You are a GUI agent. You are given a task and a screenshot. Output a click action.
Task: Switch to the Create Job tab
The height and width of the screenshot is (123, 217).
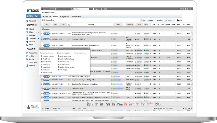[47, 17]
